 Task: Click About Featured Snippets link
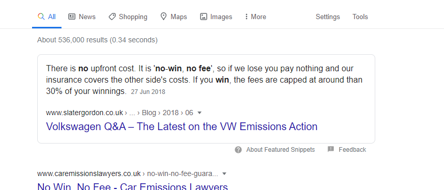pyautogui.click(x=280, y=150)
